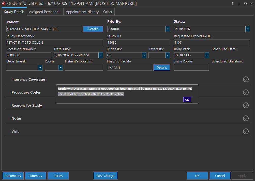Expand the Procedure Codes section arrow
This screenshot has width=255, height=181.
tap(246, 92)
